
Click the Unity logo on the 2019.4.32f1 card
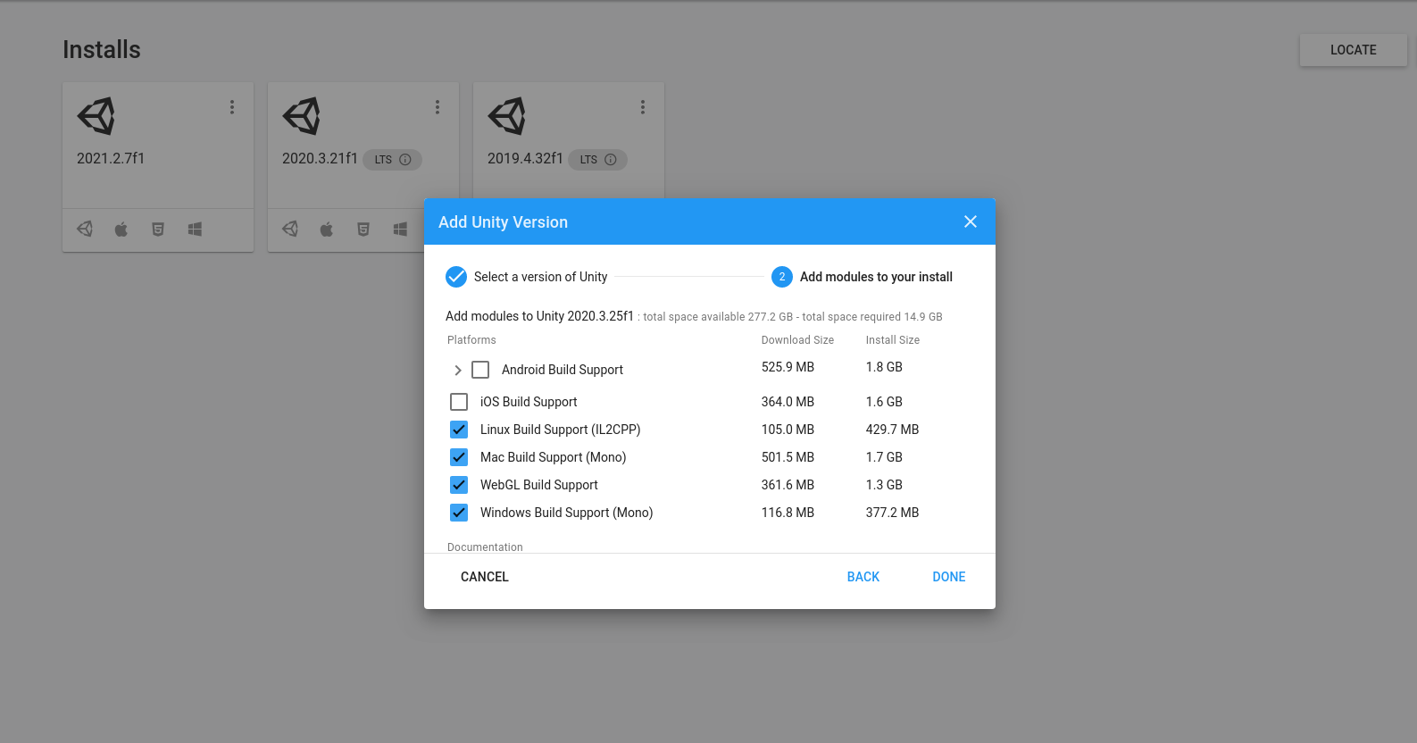[x=507, y=116]
